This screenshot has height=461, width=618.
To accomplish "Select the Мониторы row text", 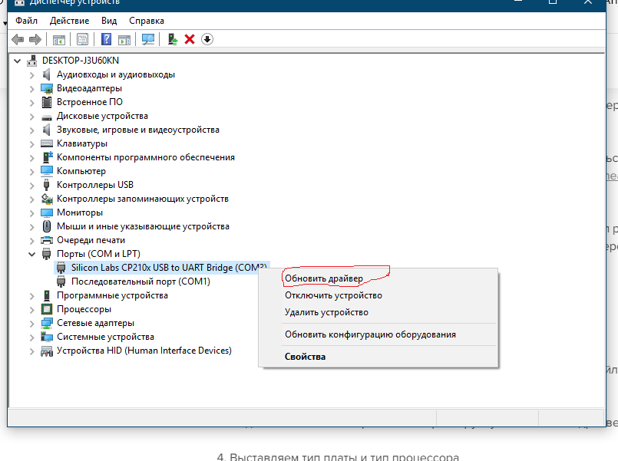I will click(x=80, y=212).
